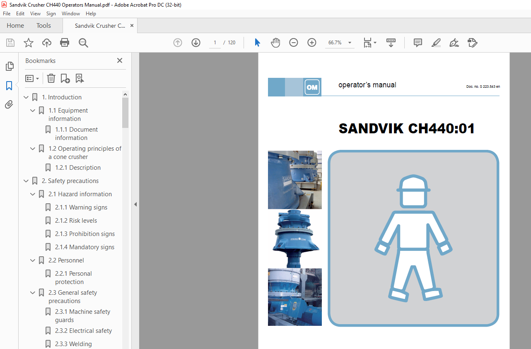Open the zoom percentage dropdown
This screenshot has height=349, width=531.
pos(349,42)
